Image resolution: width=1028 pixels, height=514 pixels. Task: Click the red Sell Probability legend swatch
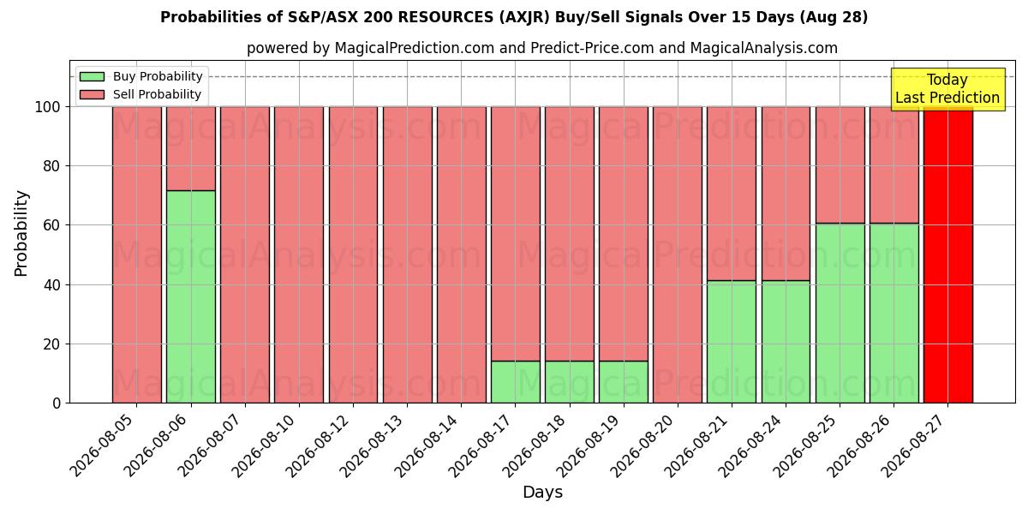pyautogui.click(x=92, y=95)
